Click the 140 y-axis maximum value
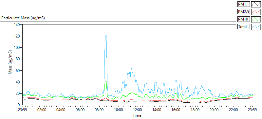The height and width of the screenshot is (119, 262). 17,25
